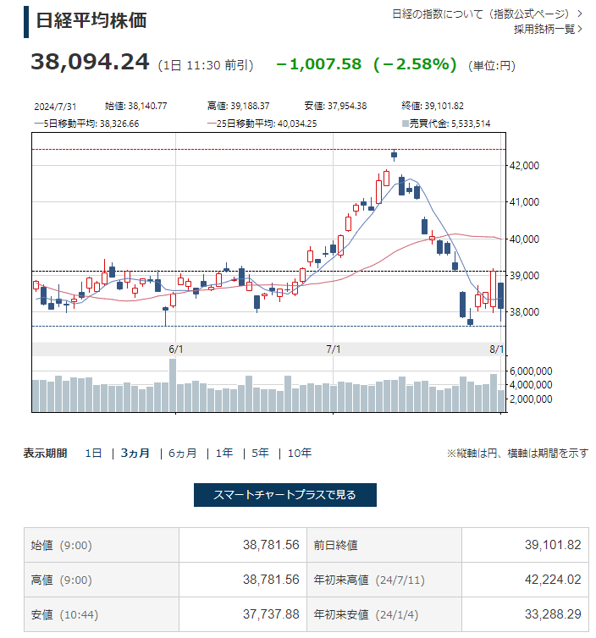Click the 37,737.88 low value cell

(x=243, y=614)
